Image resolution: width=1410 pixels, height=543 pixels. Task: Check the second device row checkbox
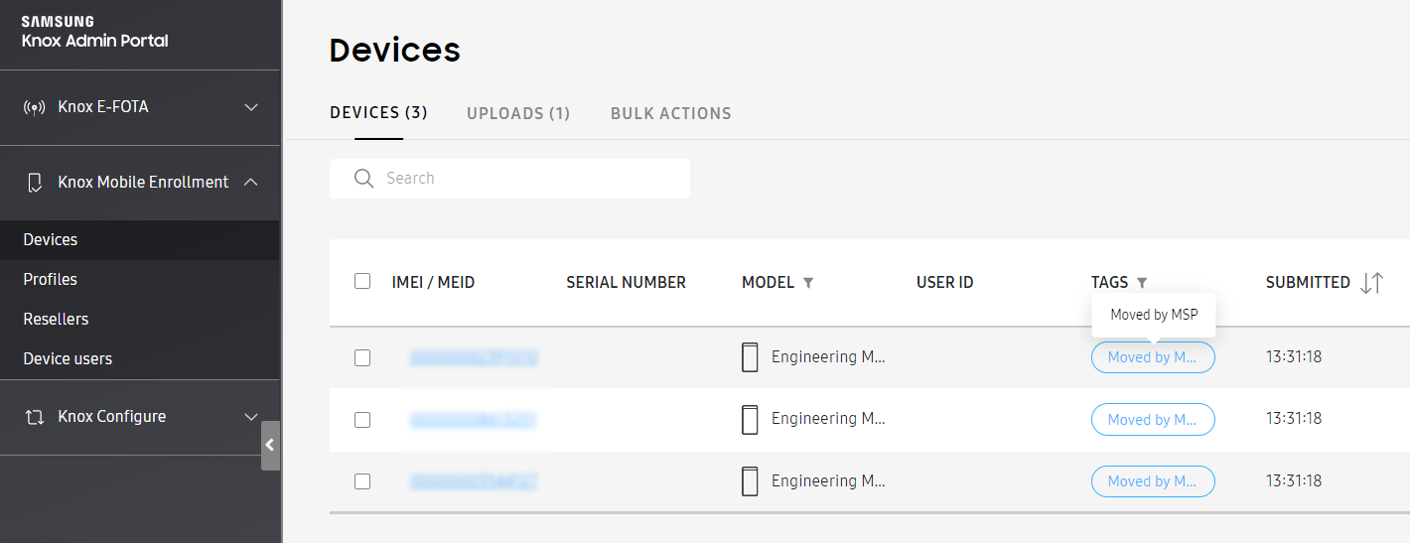(x=362, y=420)
